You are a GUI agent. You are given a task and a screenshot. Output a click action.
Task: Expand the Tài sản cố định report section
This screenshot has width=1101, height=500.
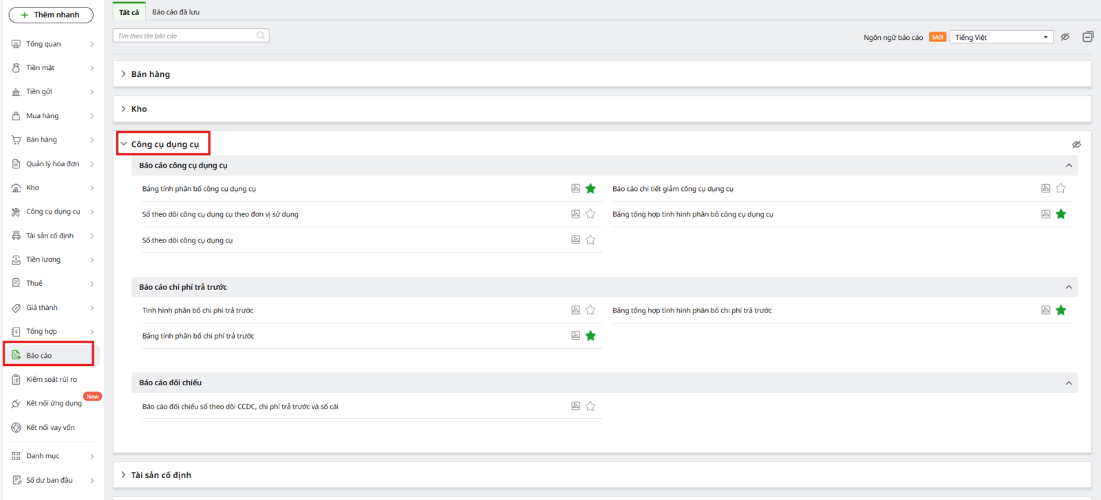click(x=160, y=475)
